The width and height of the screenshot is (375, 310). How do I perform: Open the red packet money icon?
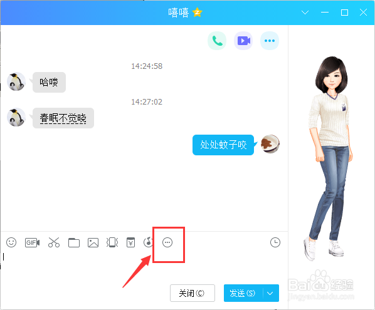(130, 242)
